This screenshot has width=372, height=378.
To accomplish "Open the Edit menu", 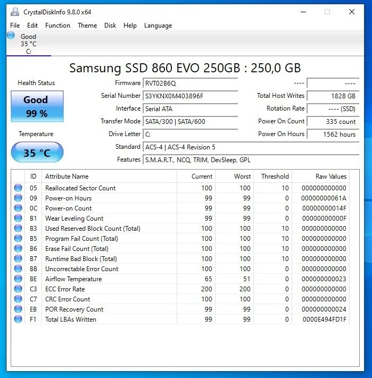I will (32, 26).
